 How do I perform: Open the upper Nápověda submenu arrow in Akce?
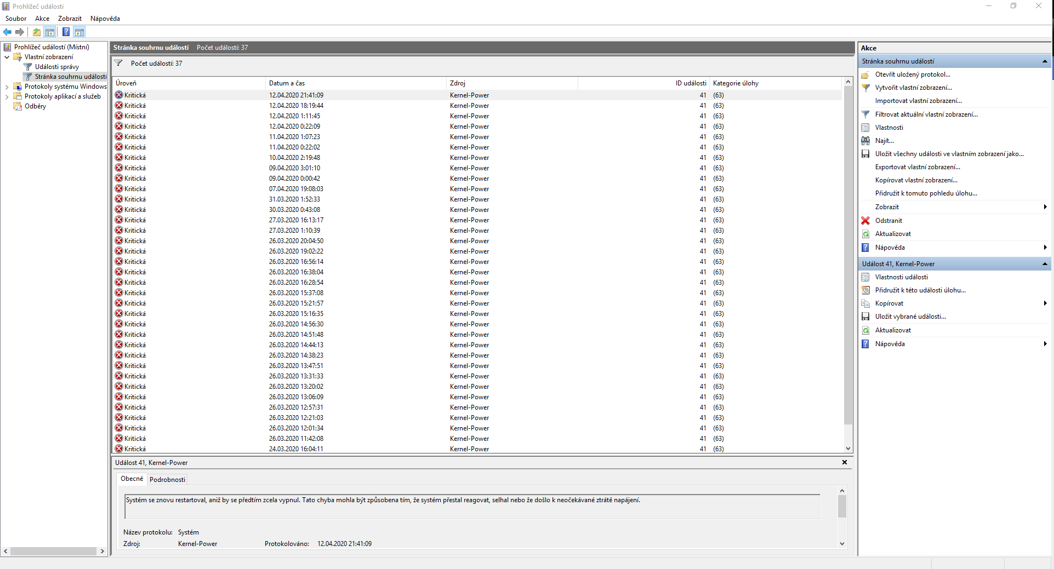click(x=1045, y=248)
